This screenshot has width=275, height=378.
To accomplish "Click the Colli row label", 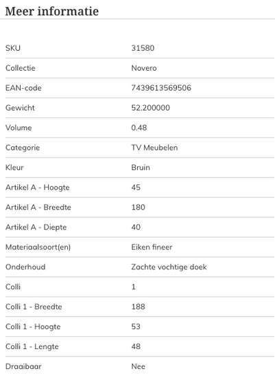I will [x=13, y=287].
